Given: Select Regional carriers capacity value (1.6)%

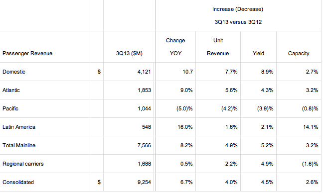Looking at the screenshot, I should coord(310,164).
